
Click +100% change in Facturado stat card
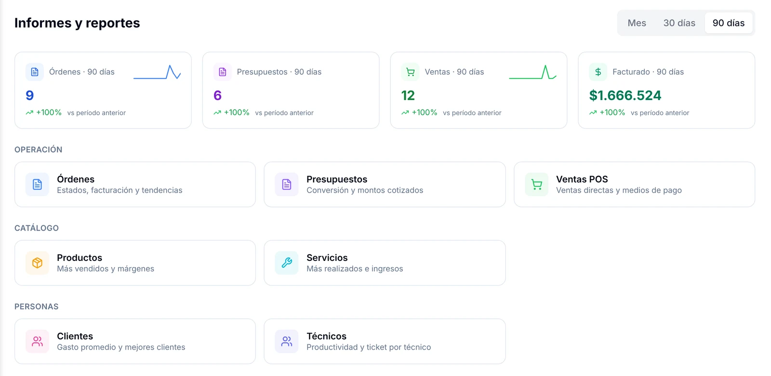612,112
